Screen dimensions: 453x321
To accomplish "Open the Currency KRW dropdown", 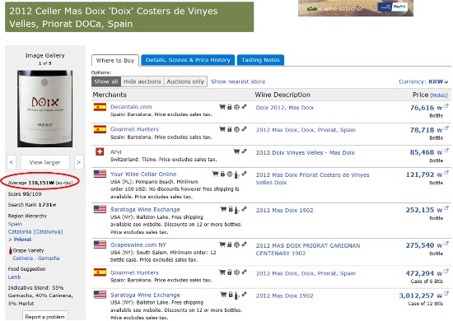I will [x=423, y=81].
